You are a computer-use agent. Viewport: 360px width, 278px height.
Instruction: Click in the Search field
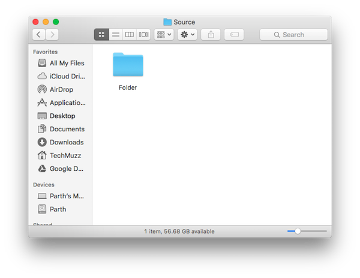click(293, 35)
